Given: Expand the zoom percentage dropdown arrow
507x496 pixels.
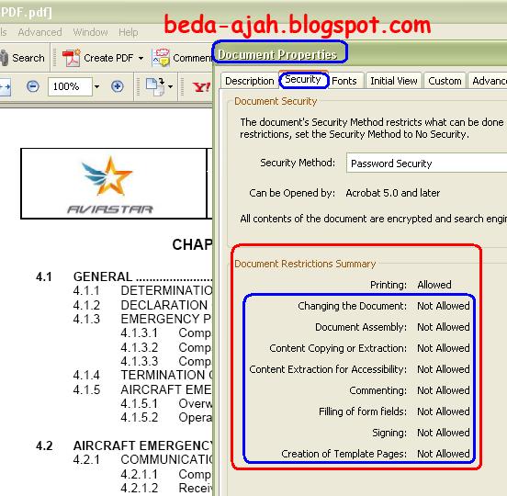Looking at the screenshot, I should click(x=96, y=86).
